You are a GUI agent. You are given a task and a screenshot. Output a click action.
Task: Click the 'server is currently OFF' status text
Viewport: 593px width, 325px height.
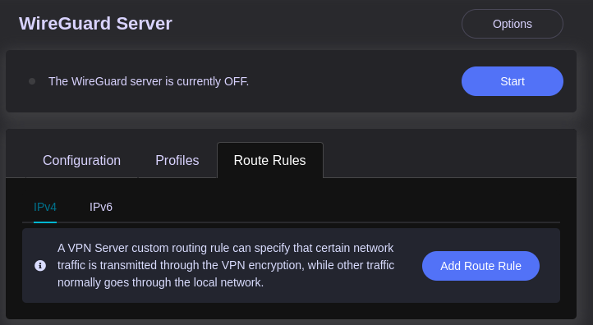click(149, 81)
